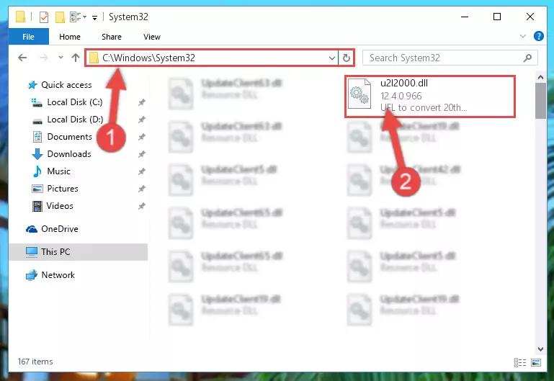Viewport: 554px width, 381px height.
Task: Click the vertical scrollbar thumb
Action: click(x=540, y=101)
